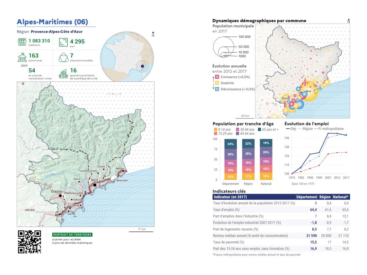
Task: Click the Taux de pauvreté (%) row label
Action: [228, 242]
